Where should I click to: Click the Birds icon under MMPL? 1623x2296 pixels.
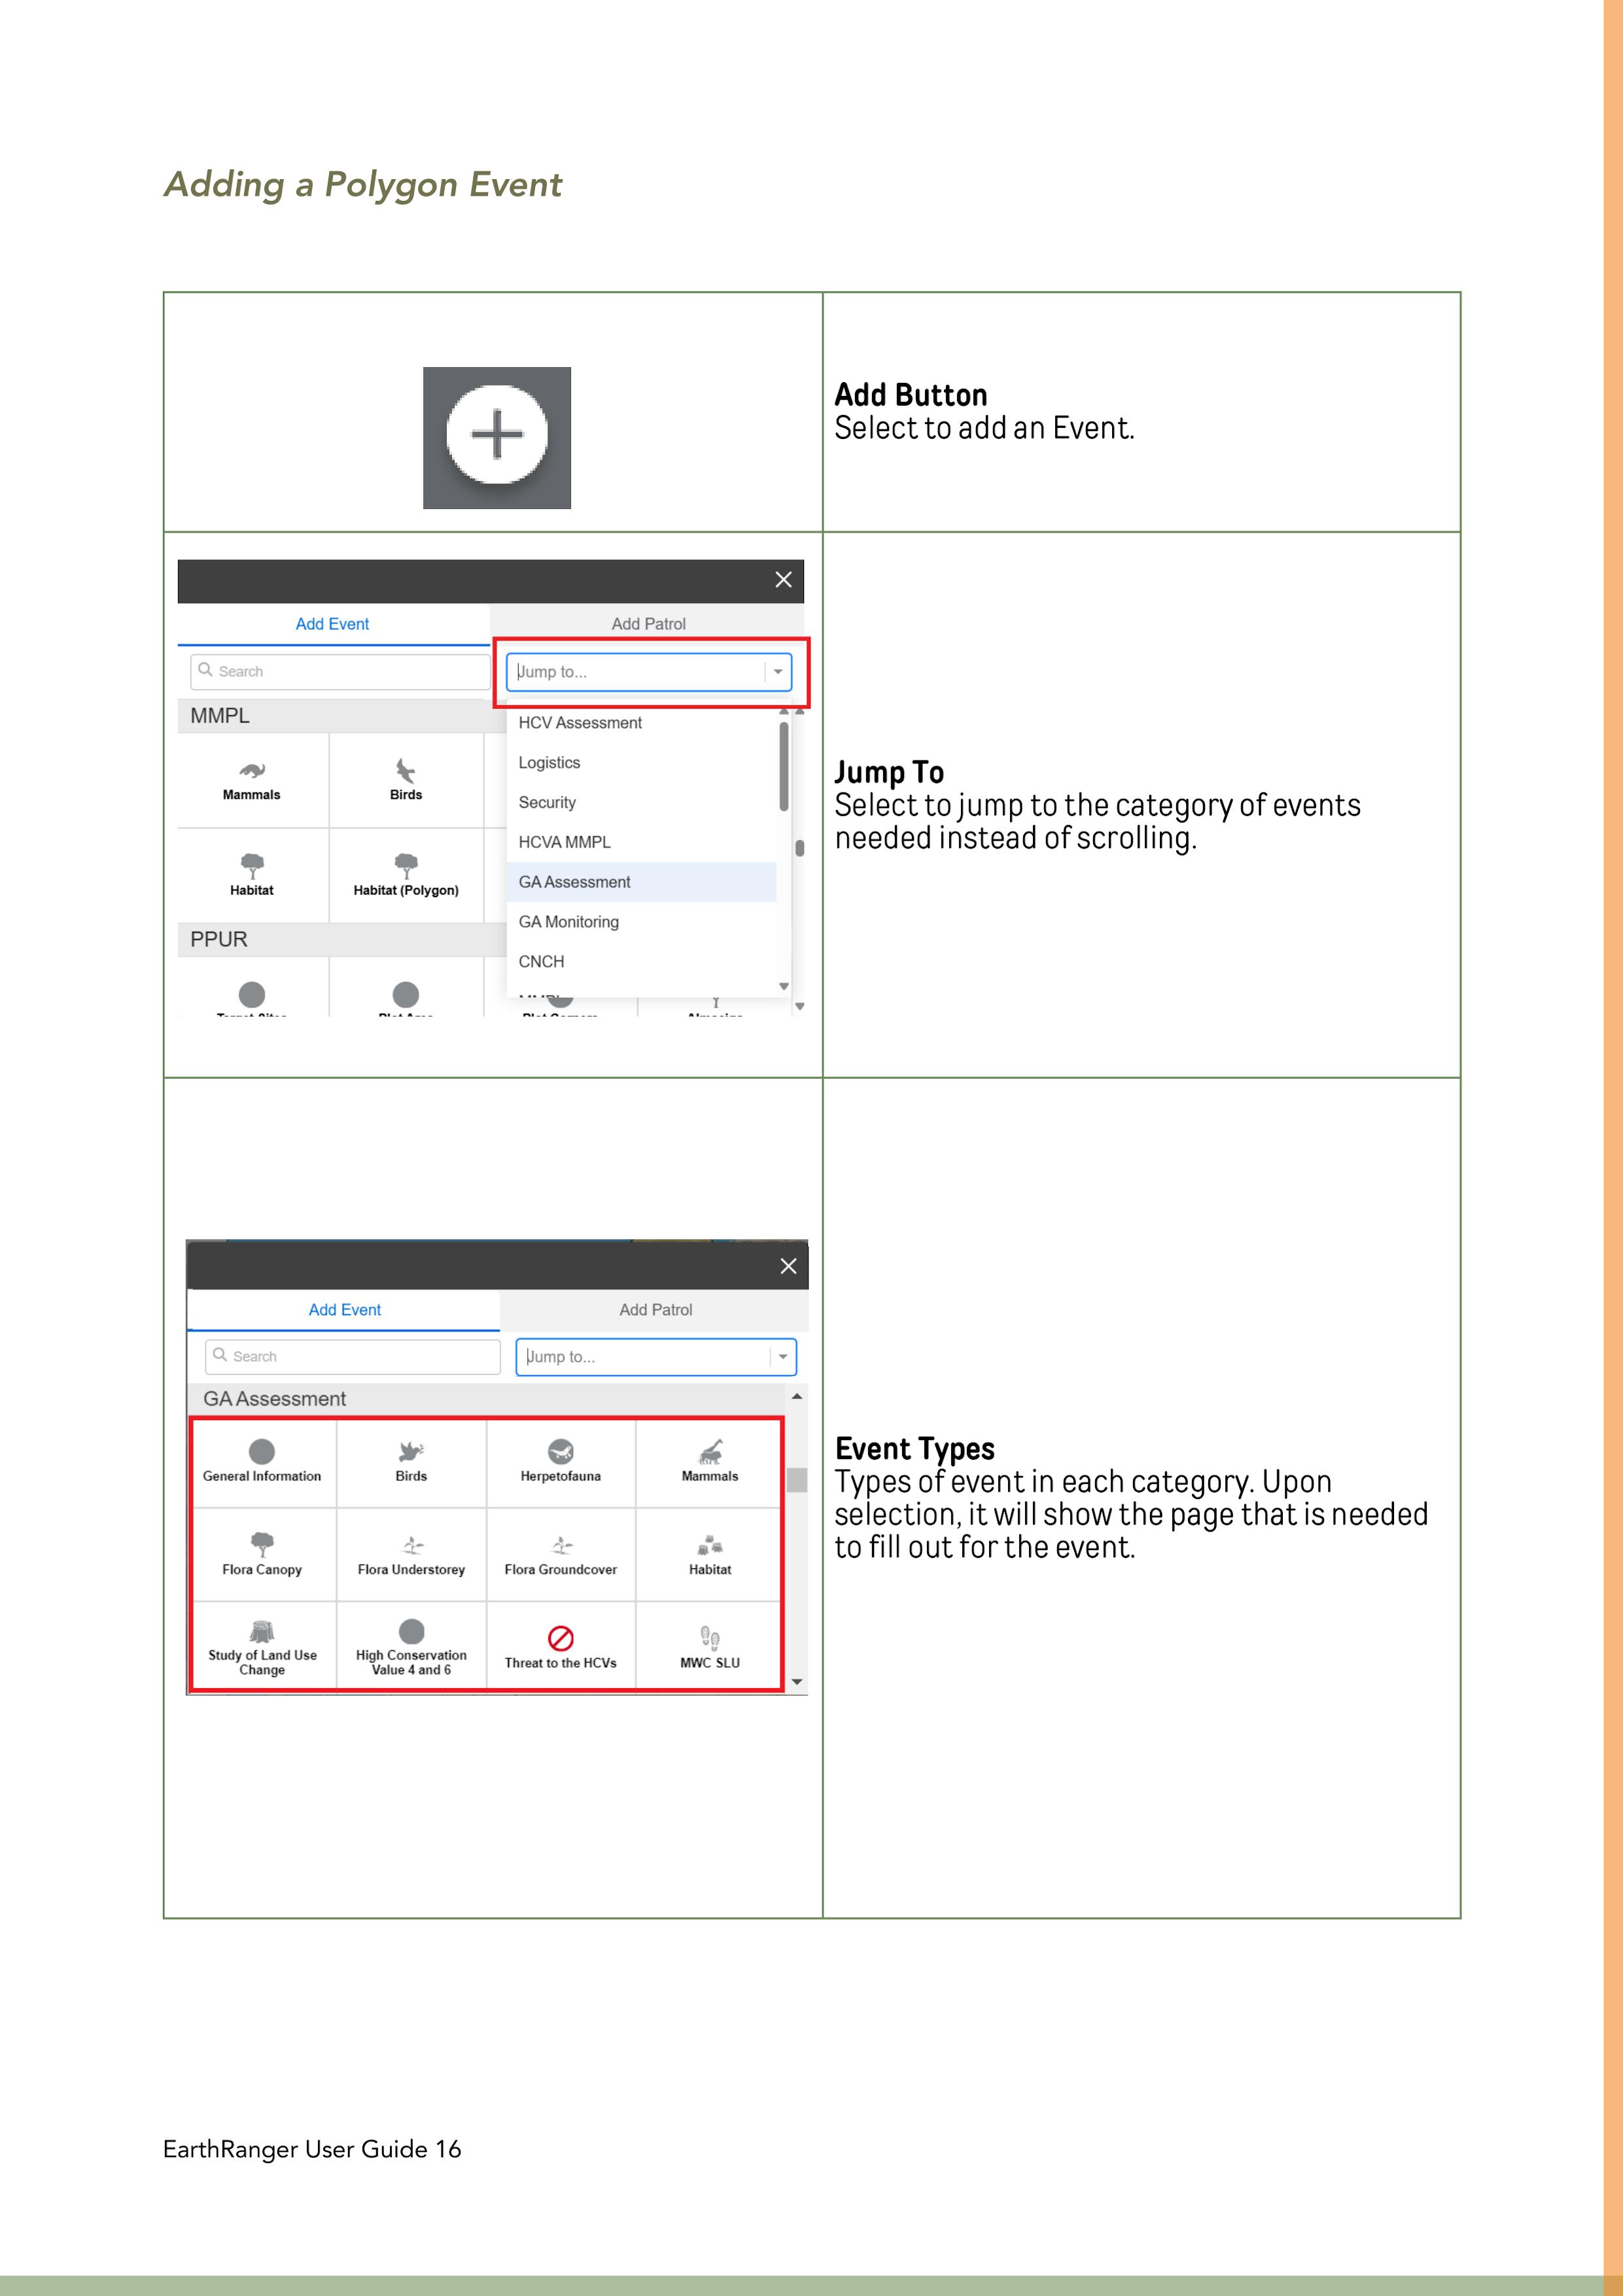tap(406, 772)
